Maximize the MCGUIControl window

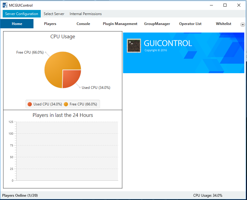point(225,5)
